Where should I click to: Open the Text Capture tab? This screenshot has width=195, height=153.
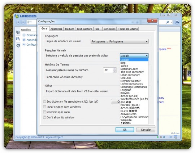click(84, 29)
